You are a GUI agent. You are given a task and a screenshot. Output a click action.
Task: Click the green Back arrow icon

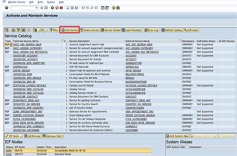tap(52, 8)
